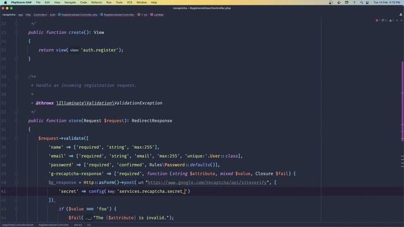Image resolution: width=404 pixels, height=227 pixels.
Task: Open the Code menu
Action: 83,3
